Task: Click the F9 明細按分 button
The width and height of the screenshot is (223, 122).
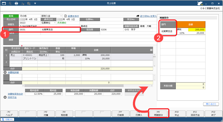Action: tap(158, 114)
